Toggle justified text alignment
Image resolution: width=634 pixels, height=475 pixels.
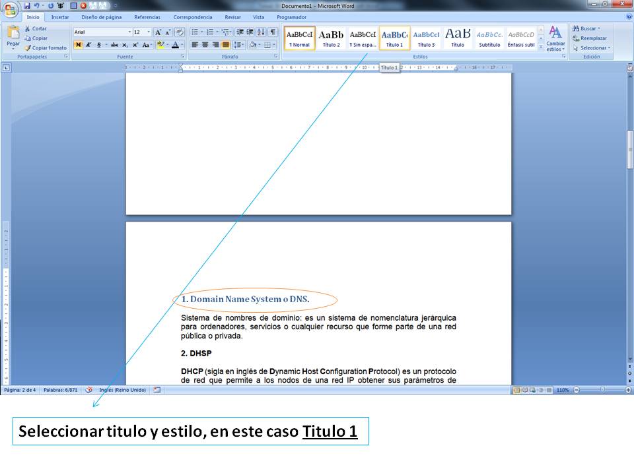[x=226, y=45]
